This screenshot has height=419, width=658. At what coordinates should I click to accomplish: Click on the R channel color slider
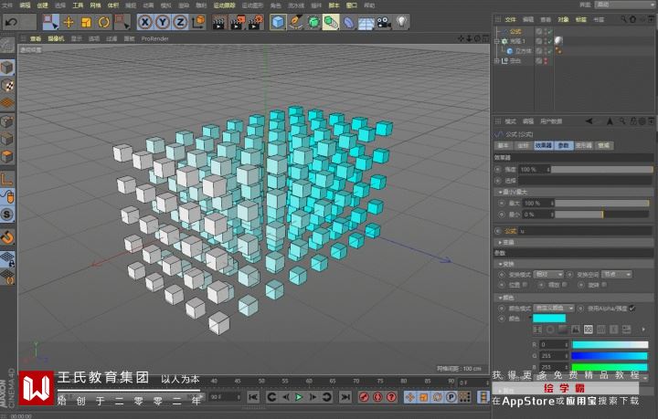[610, 344]
